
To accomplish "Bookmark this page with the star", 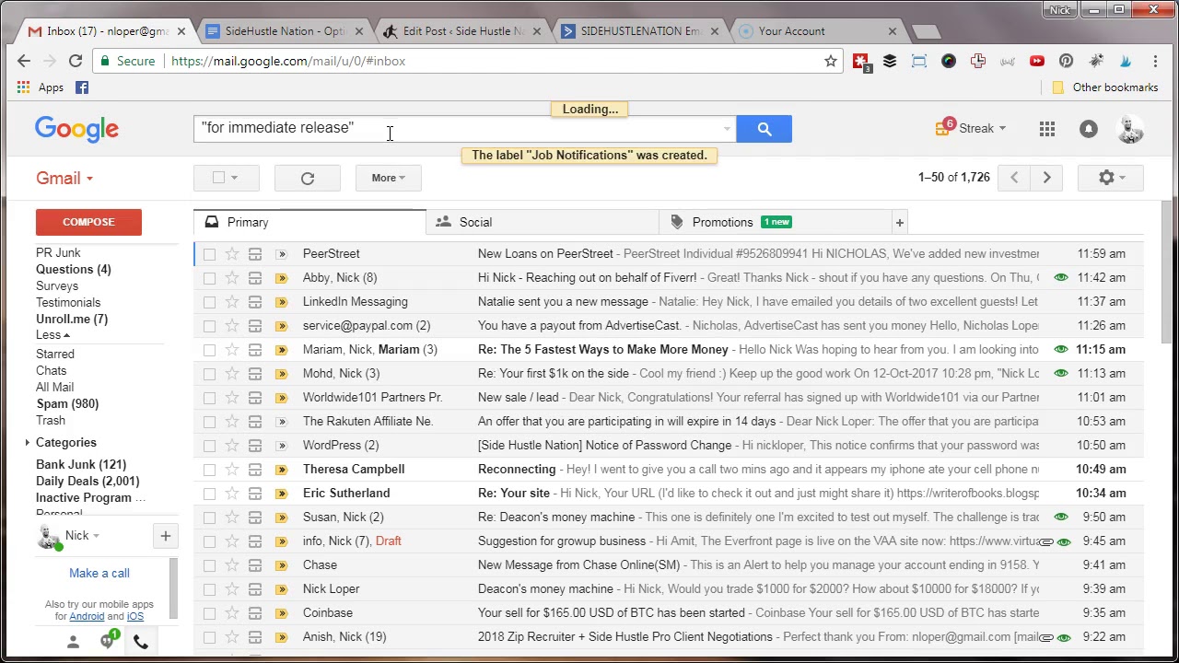I will tap(831, 61).
